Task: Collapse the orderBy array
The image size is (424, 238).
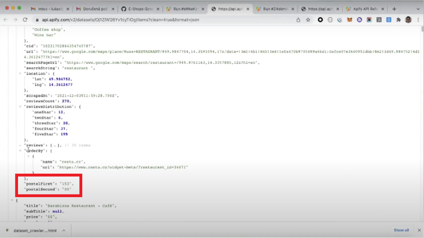Action: (x=20, y=151)
